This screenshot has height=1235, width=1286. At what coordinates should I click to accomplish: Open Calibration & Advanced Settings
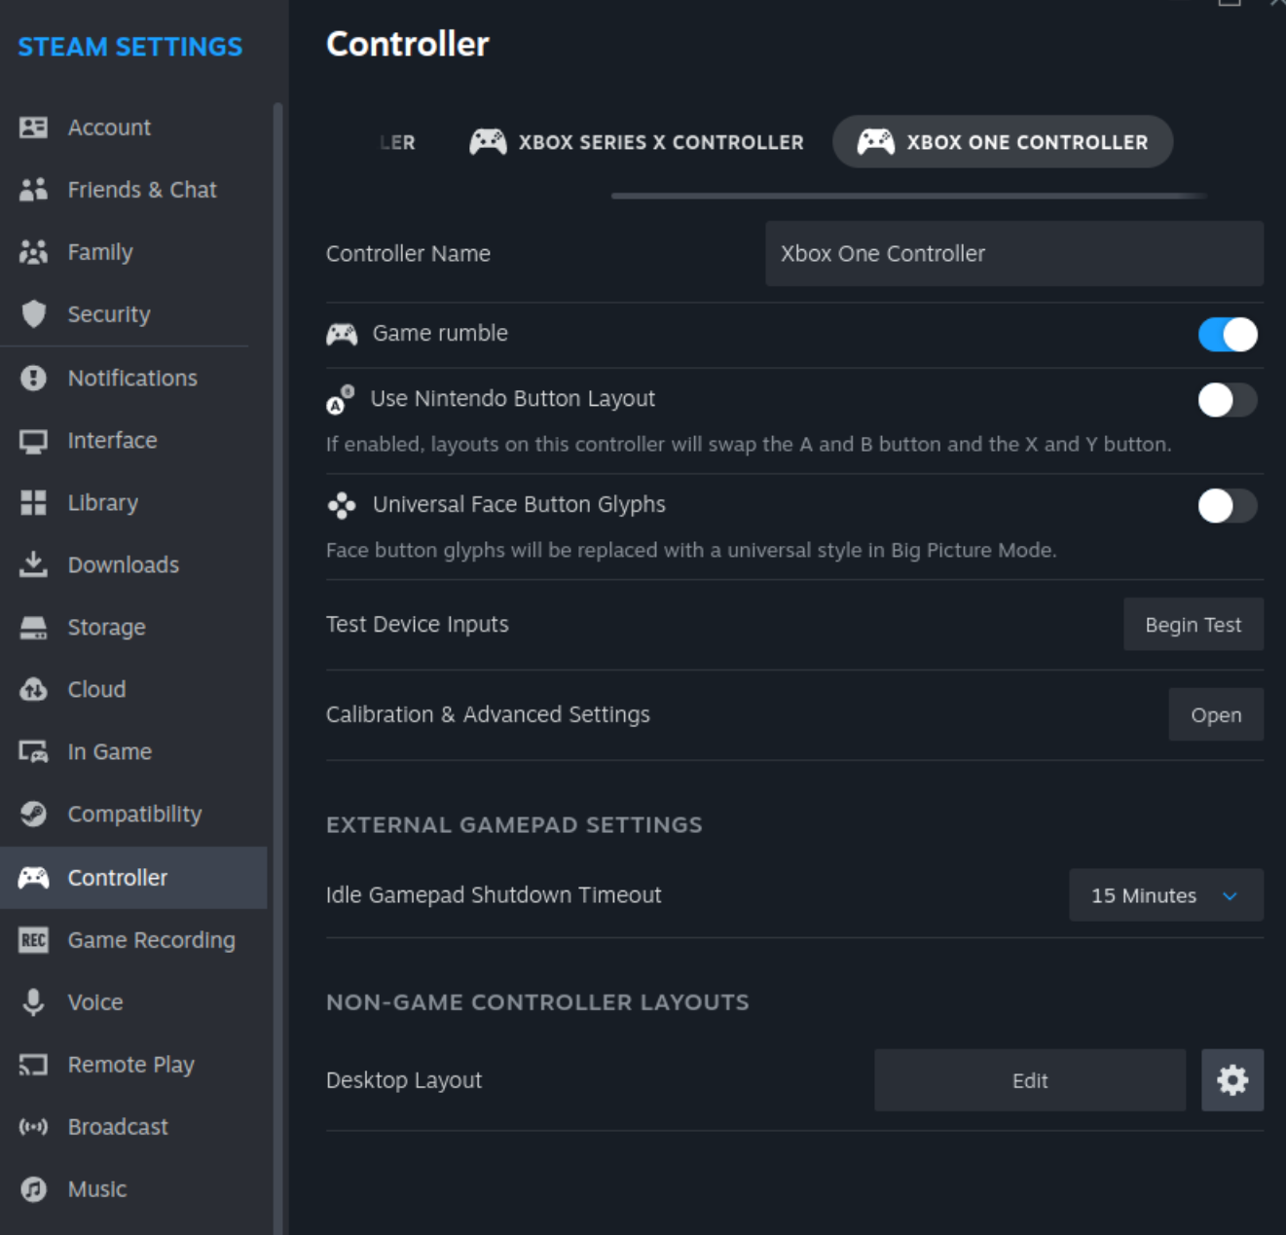click(1216, 715)
